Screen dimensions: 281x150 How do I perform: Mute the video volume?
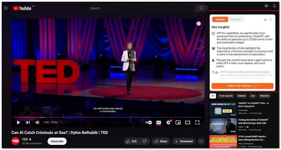click(37, 122)
